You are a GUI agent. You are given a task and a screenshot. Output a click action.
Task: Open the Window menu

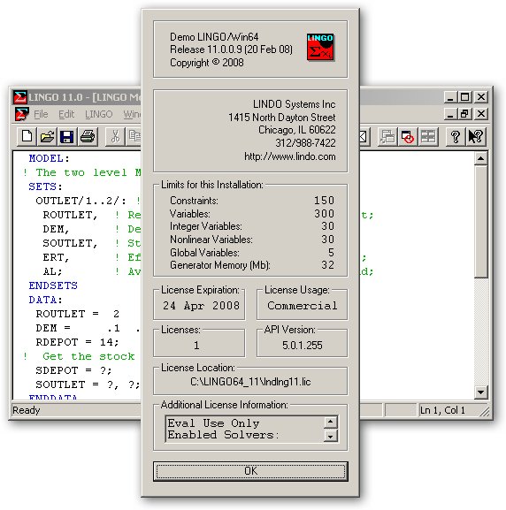pyautogui.click(x=132, y=114)
